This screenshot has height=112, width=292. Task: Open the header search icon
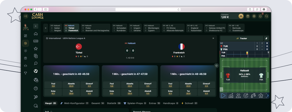pos(266,16)
